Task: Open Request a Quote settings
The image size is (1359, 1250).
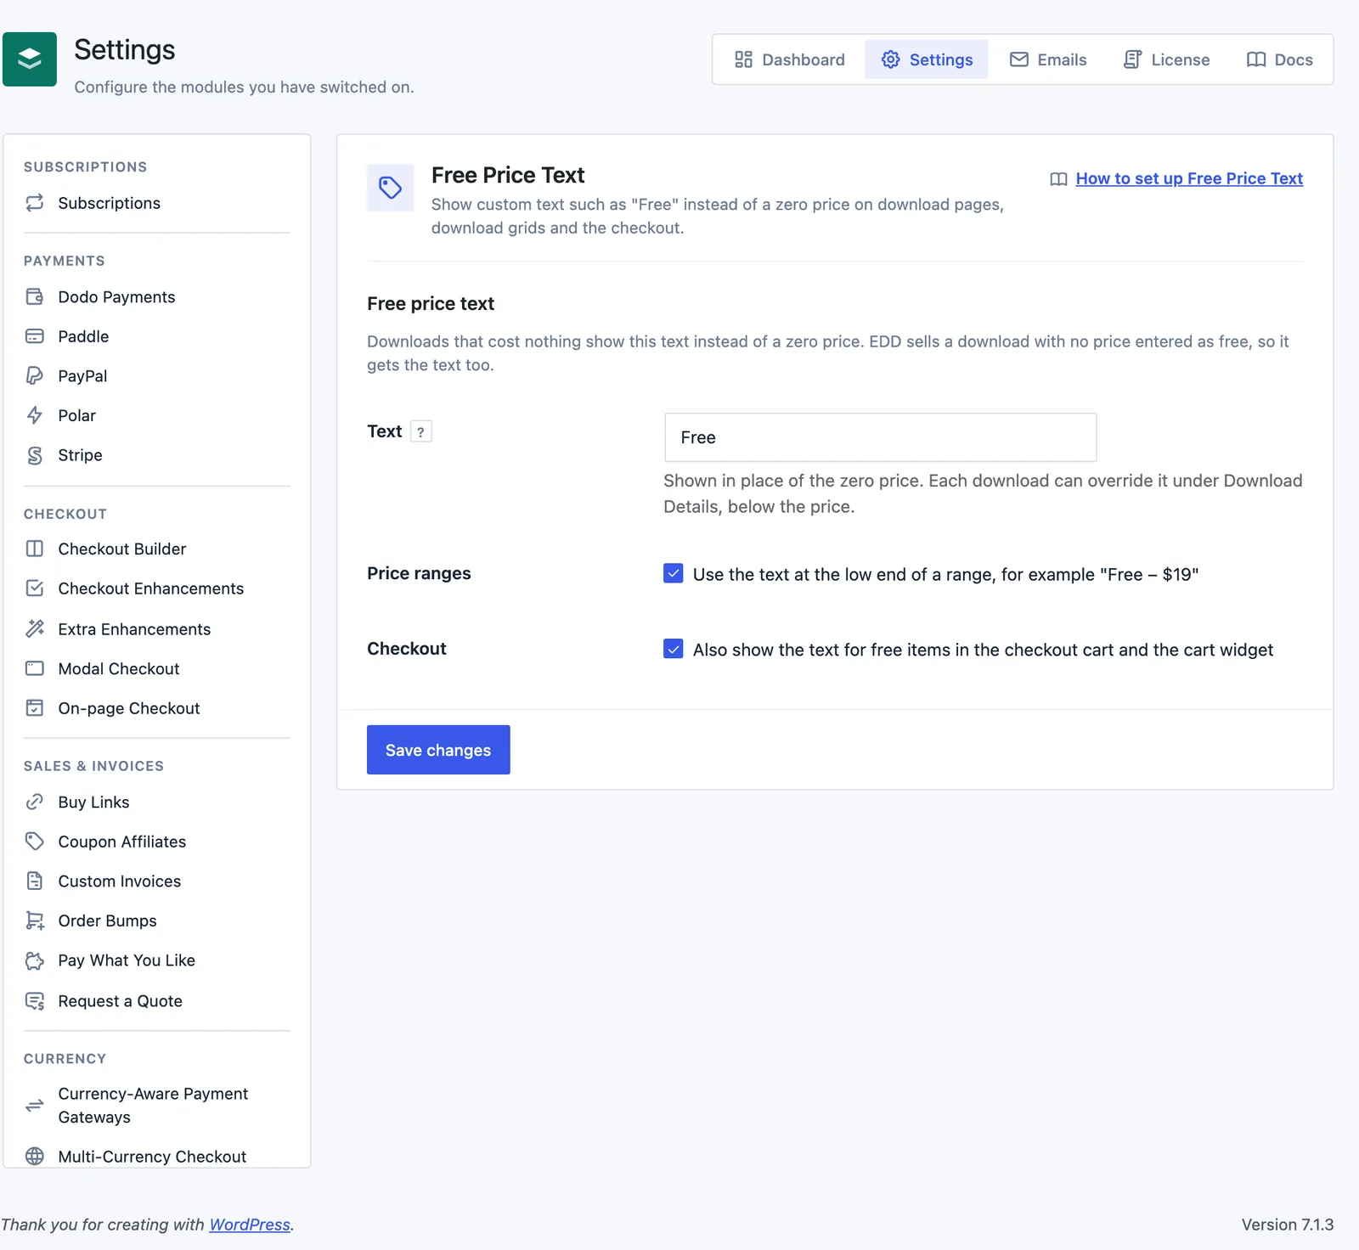Action: point(157,1001)
